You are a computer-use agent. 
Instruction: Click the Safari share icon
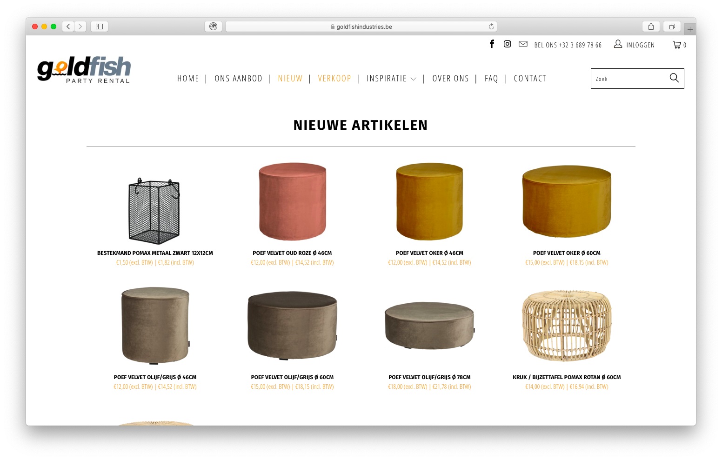pos(651,27)
